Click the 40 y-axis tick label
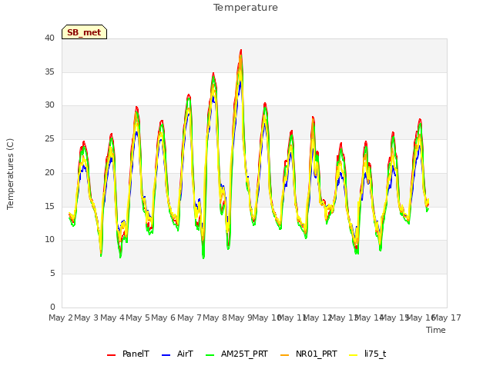This screenshot has height=369, width=493. (49, 38)
